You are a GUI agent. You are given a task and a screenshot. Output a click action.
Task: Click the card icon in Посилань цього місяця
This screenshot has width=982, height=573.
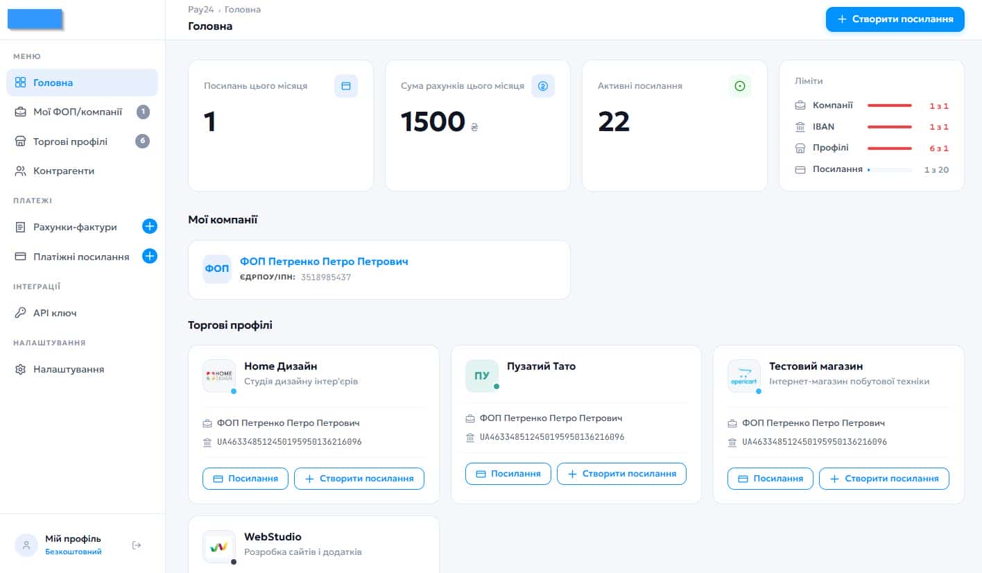tap(346, 86)
